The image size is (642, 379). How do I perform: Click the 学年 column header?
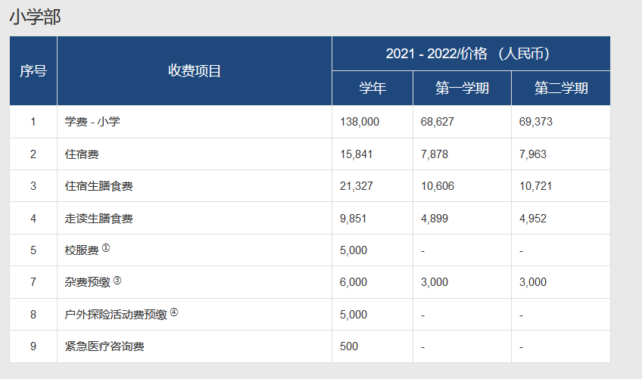tap(372, 89)
